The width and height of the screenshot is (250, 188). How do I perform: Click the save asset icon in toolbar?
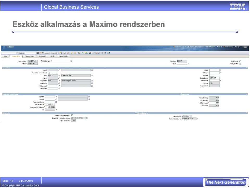click(x=64, y=53)
